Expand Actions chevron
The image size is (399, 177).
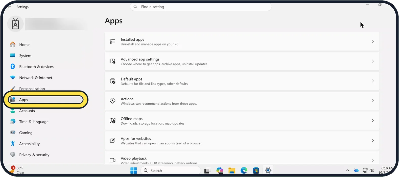pyautogui.click(x=373, y=101)
